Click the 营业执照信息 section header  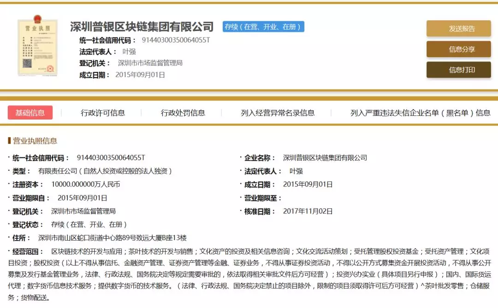(x=35, y=141)
